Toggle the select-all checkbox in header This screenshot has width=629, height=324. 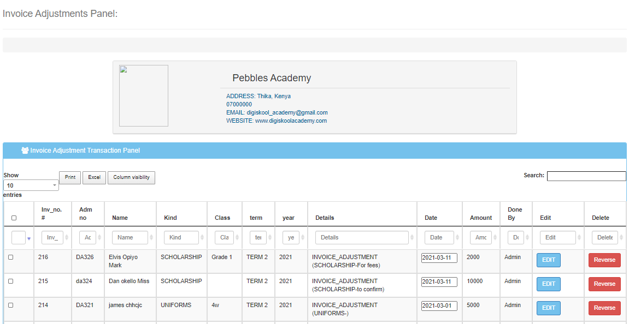click(x=14, y=218)
